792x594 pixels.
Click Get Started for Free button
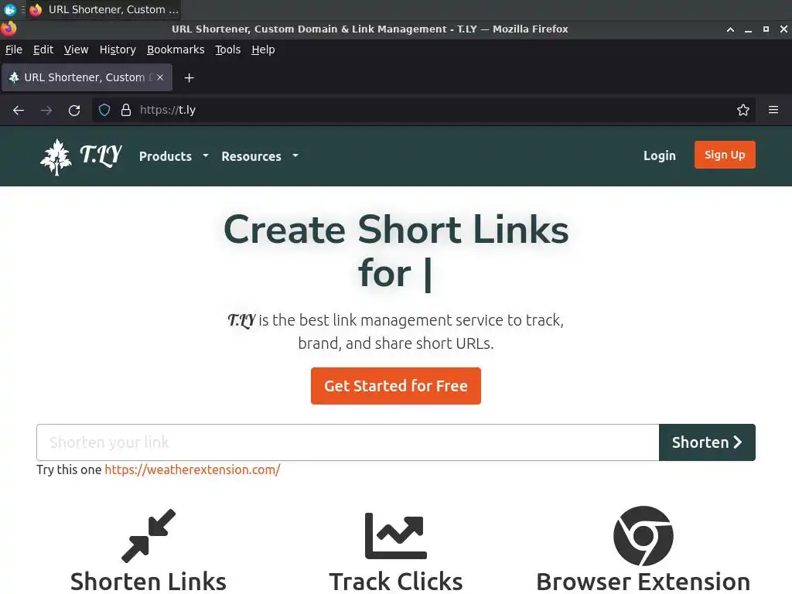(396, 386)
